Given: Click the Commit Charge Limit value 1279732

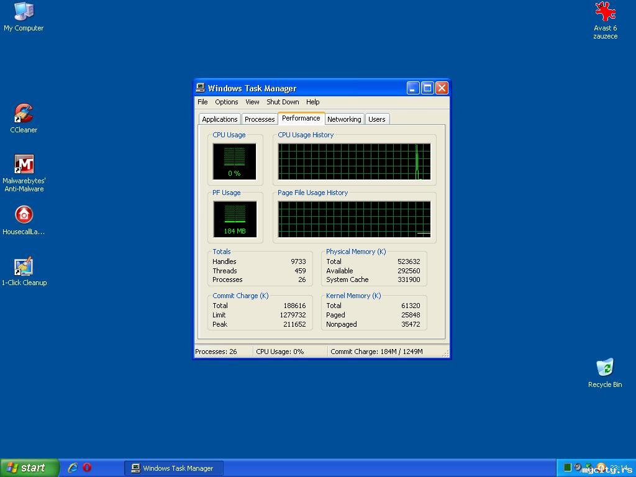Looking at the screenshot, I should point(293,315).
